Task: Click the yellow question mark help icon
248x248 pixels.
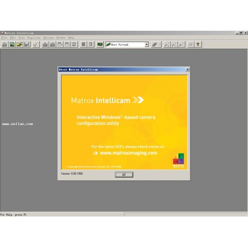Action: 198,44
